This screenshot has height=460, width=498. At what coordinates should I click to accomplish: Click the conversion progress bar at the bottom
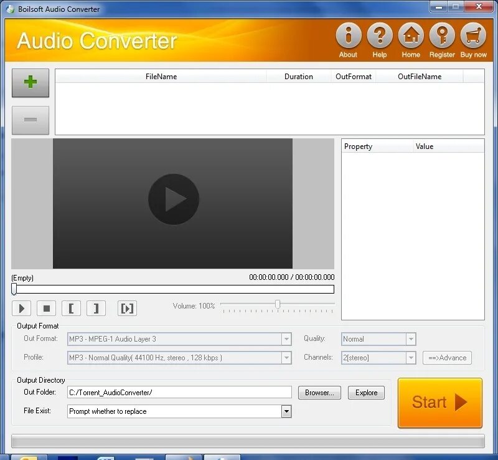pyautogui.click(x=248, y=441)
